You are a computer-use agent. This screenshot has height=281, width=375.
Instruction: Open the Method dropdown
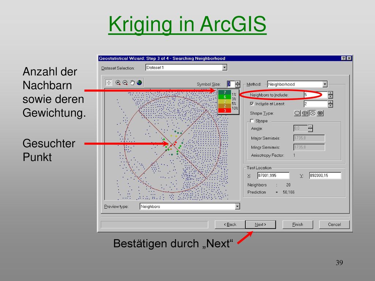[325, 84]
